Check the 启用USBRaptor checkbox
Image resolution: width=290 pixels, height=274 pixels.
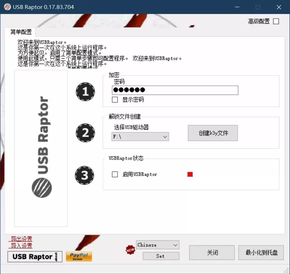(115, 174)
